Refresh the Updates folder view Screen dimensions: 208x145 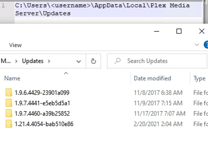(93, 61)
